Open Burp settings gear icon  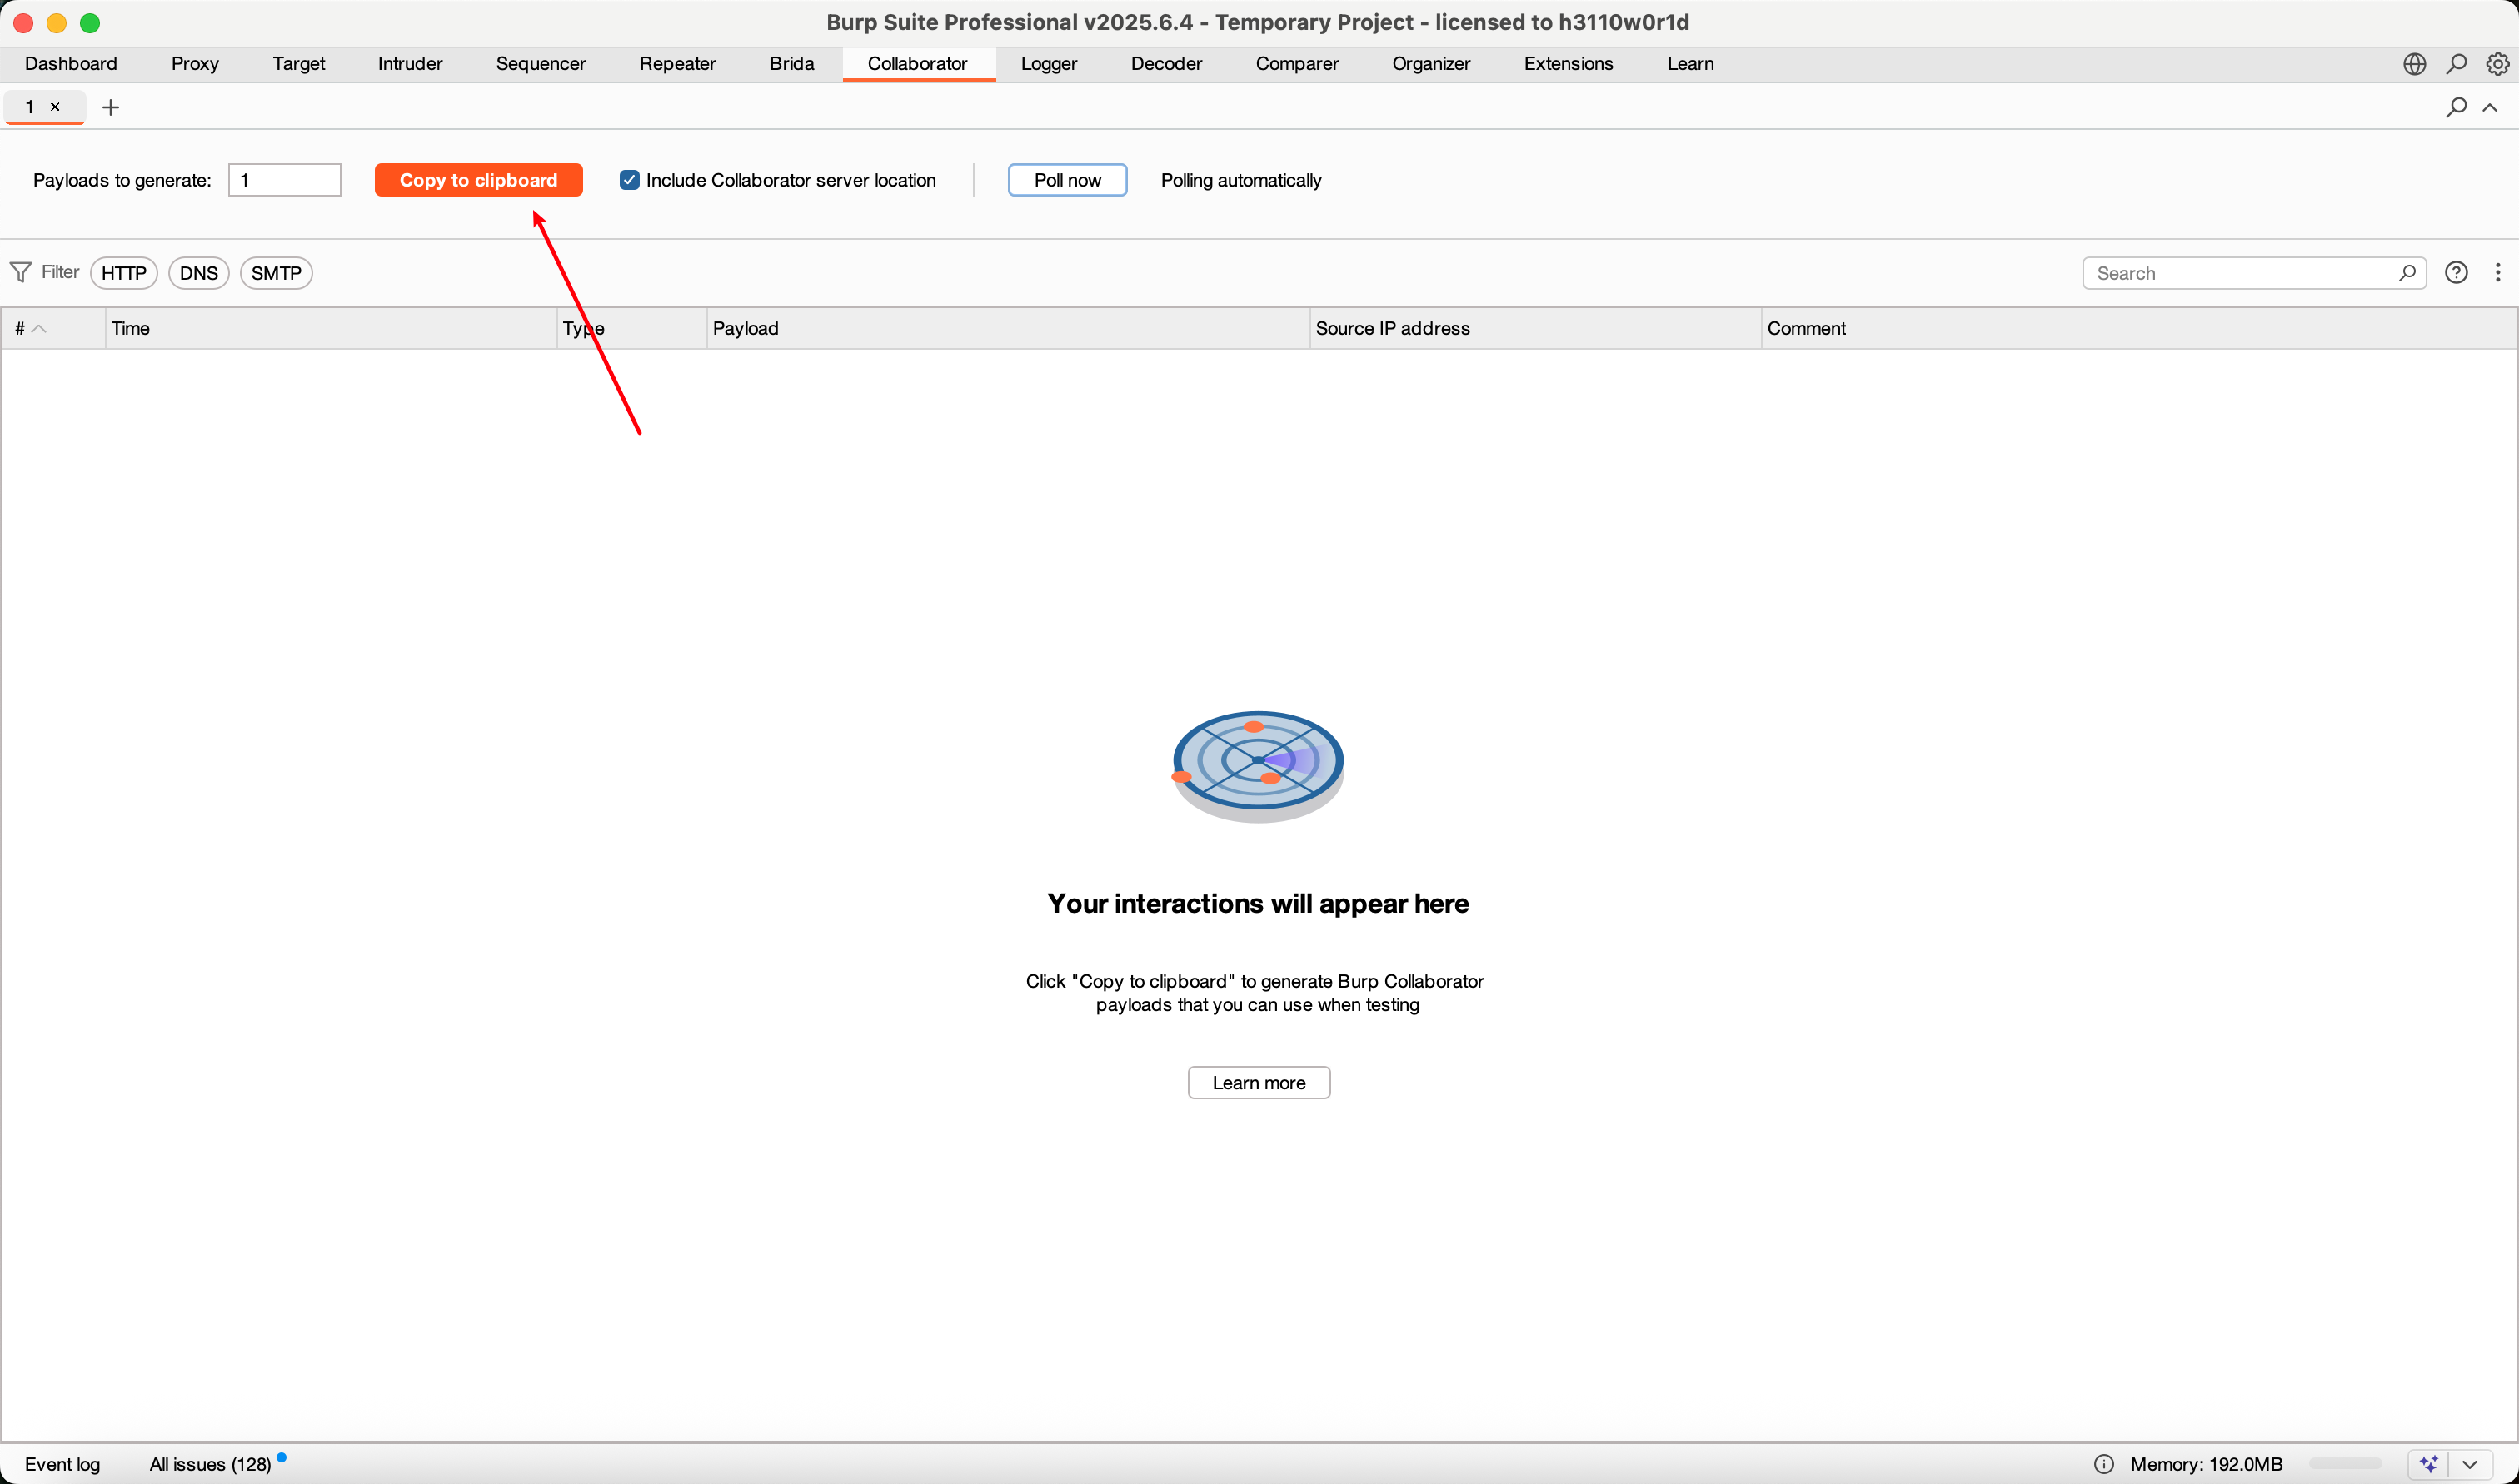point(2497,64)
